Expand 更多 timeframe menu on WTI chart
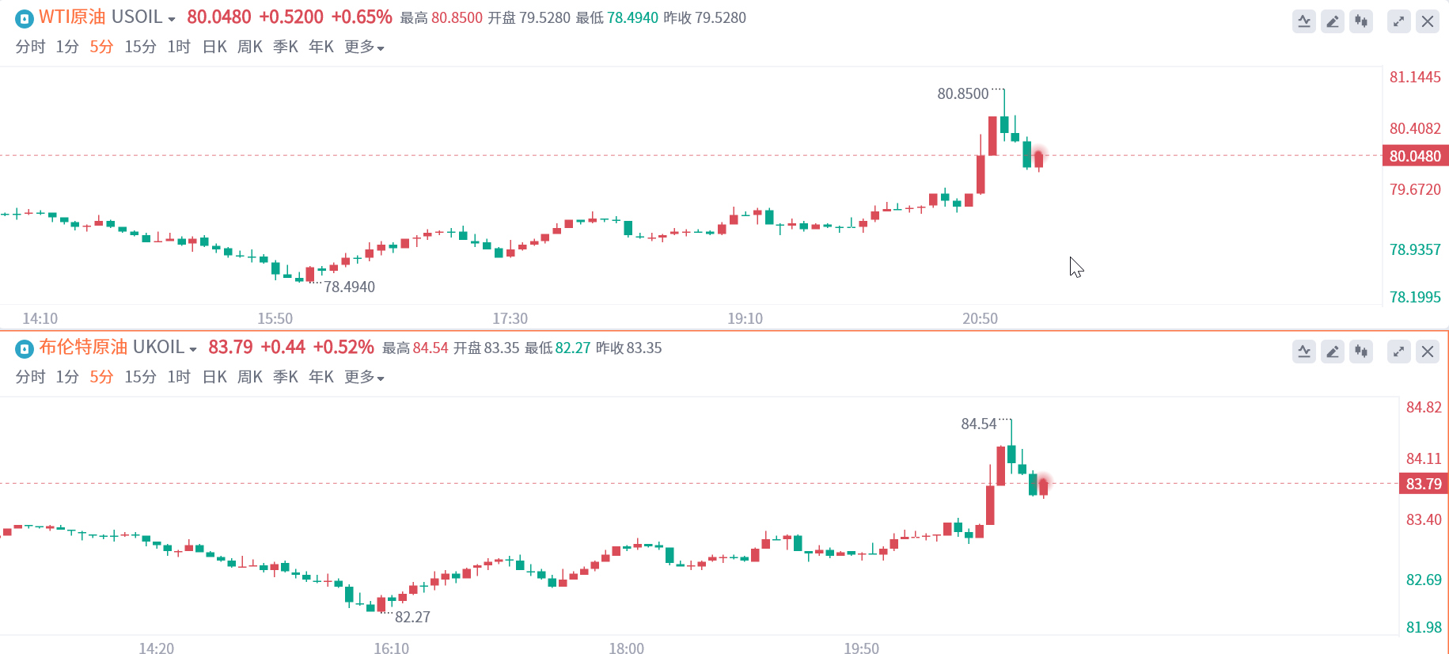Image resolution: width=1449 pixels, height=654 pixels. coord(364,48)
